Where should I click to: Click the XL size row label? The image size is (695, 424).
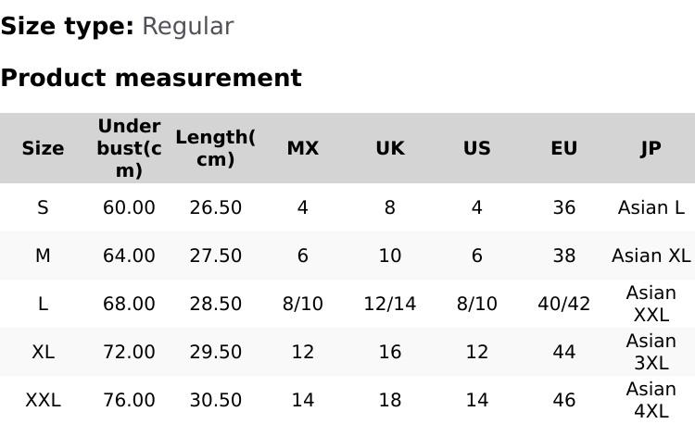tap(43, 352)
